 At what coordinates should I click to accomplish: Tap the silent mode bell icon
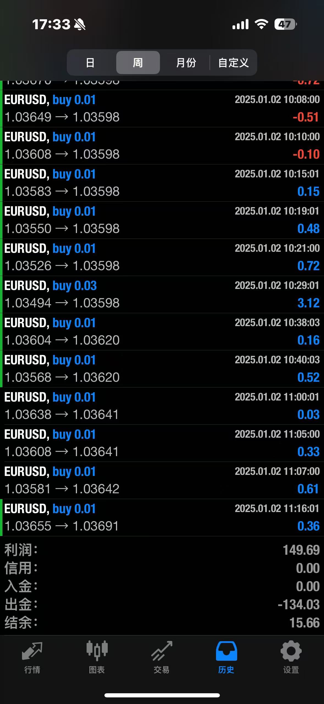[x=80, y=25]
